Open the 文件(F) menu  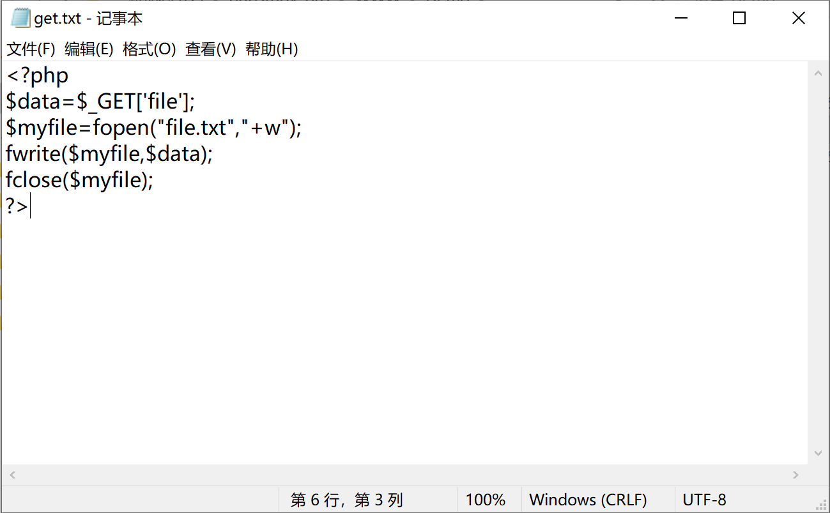[x=31, y=49]
